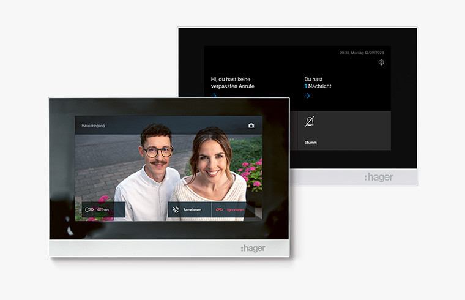The width and height of the screenshot is (465, 300).
Task: Click the Öffnen button text
Action: point(103,210)
